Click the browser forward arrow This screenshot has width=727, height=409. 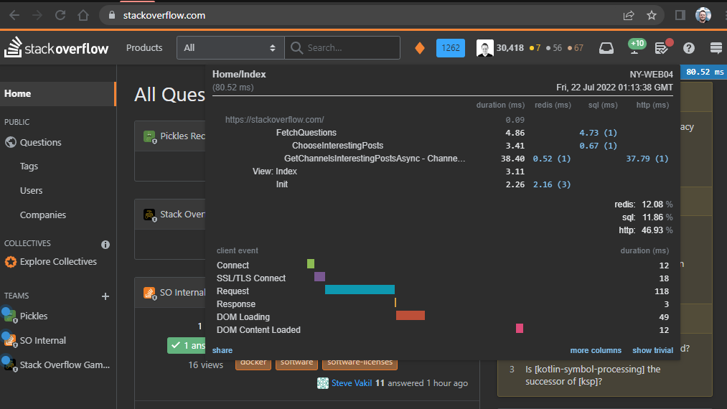coord(37,15)
